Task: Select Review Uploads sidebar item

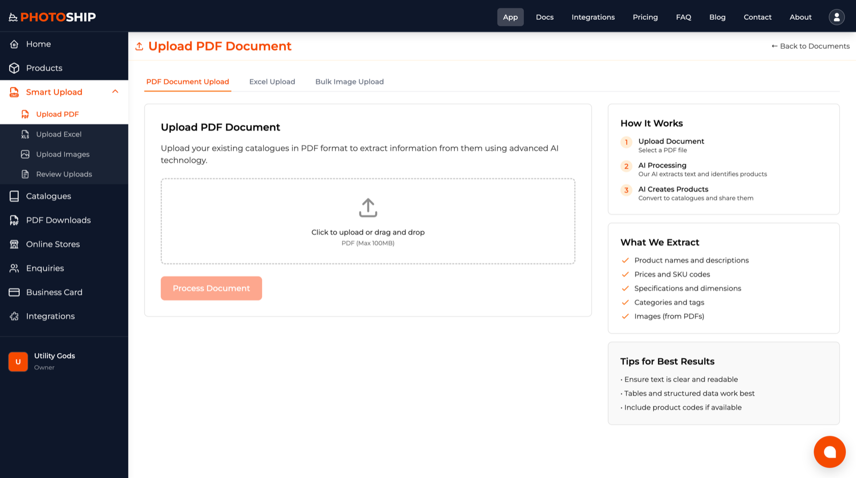Action: click(64, 174)
